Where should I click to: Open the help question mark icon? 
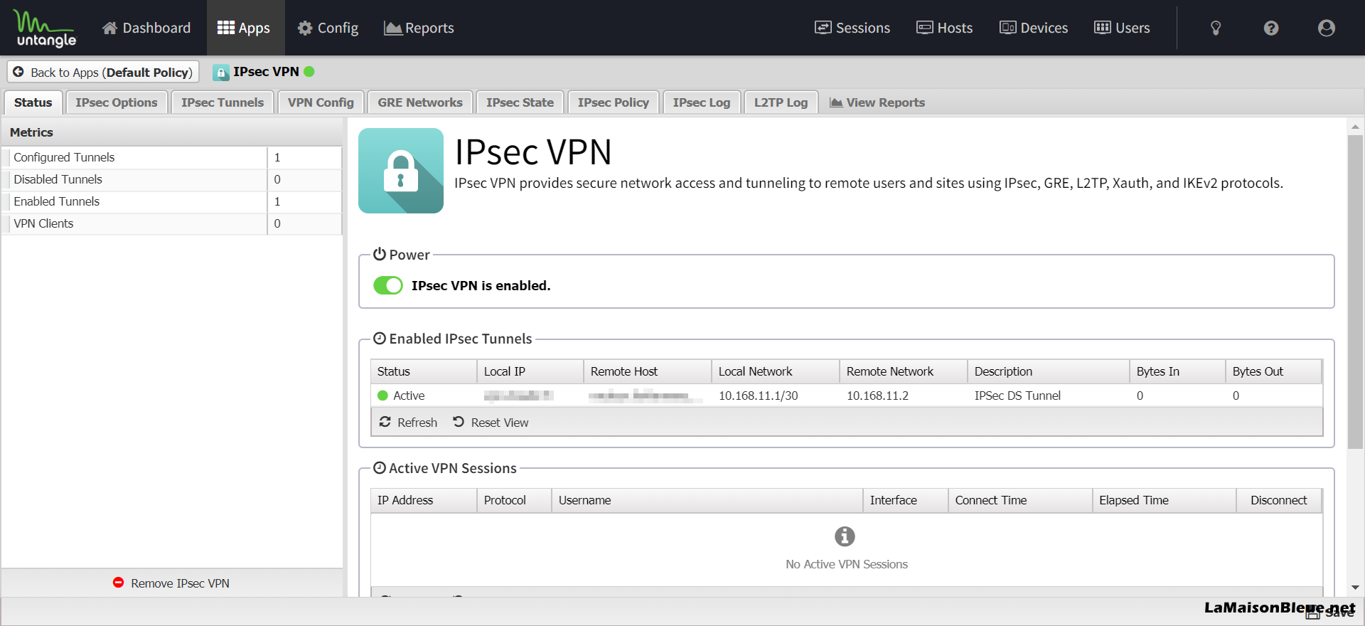pyautogui.click(x=1271, y=28)
